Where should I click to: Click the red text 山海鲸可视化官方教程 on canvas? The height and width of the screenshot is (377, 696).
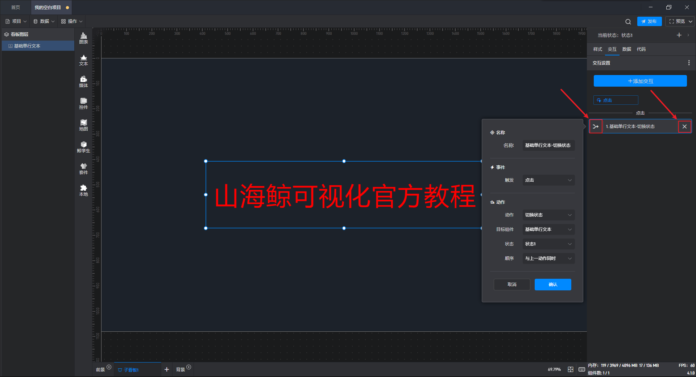345,196
